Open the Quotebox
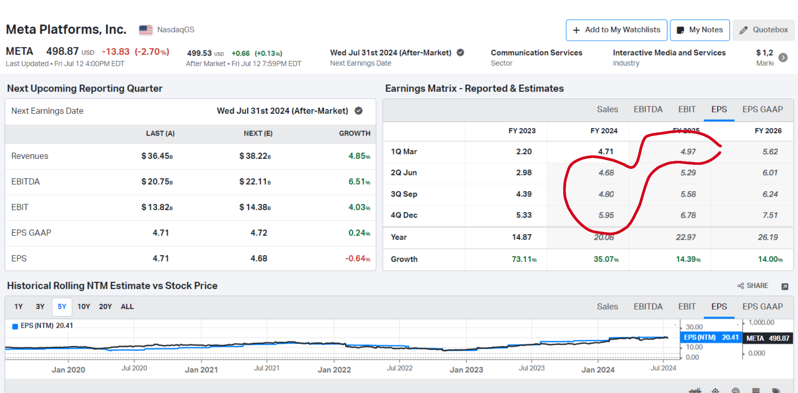 (764, 30)
